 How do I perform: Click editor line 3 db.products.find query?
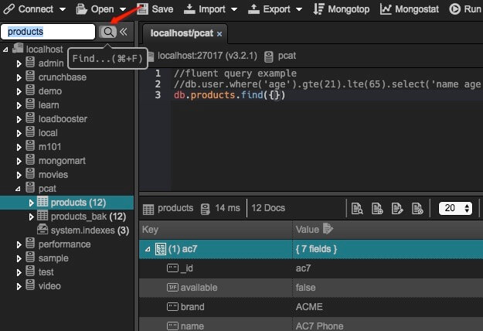click(x=230, y=95)
